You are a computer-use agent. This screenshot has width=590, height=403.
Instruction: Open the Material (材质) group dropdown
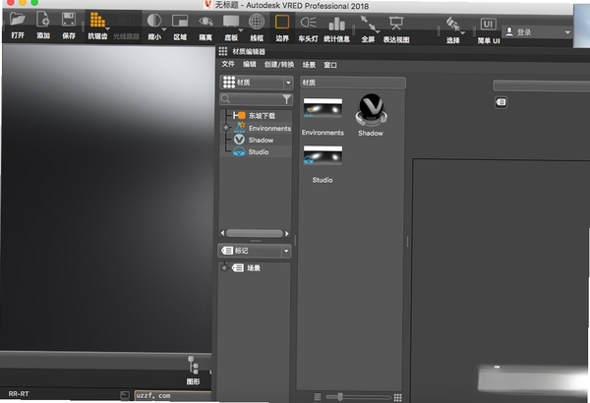[x=257, y=82]
